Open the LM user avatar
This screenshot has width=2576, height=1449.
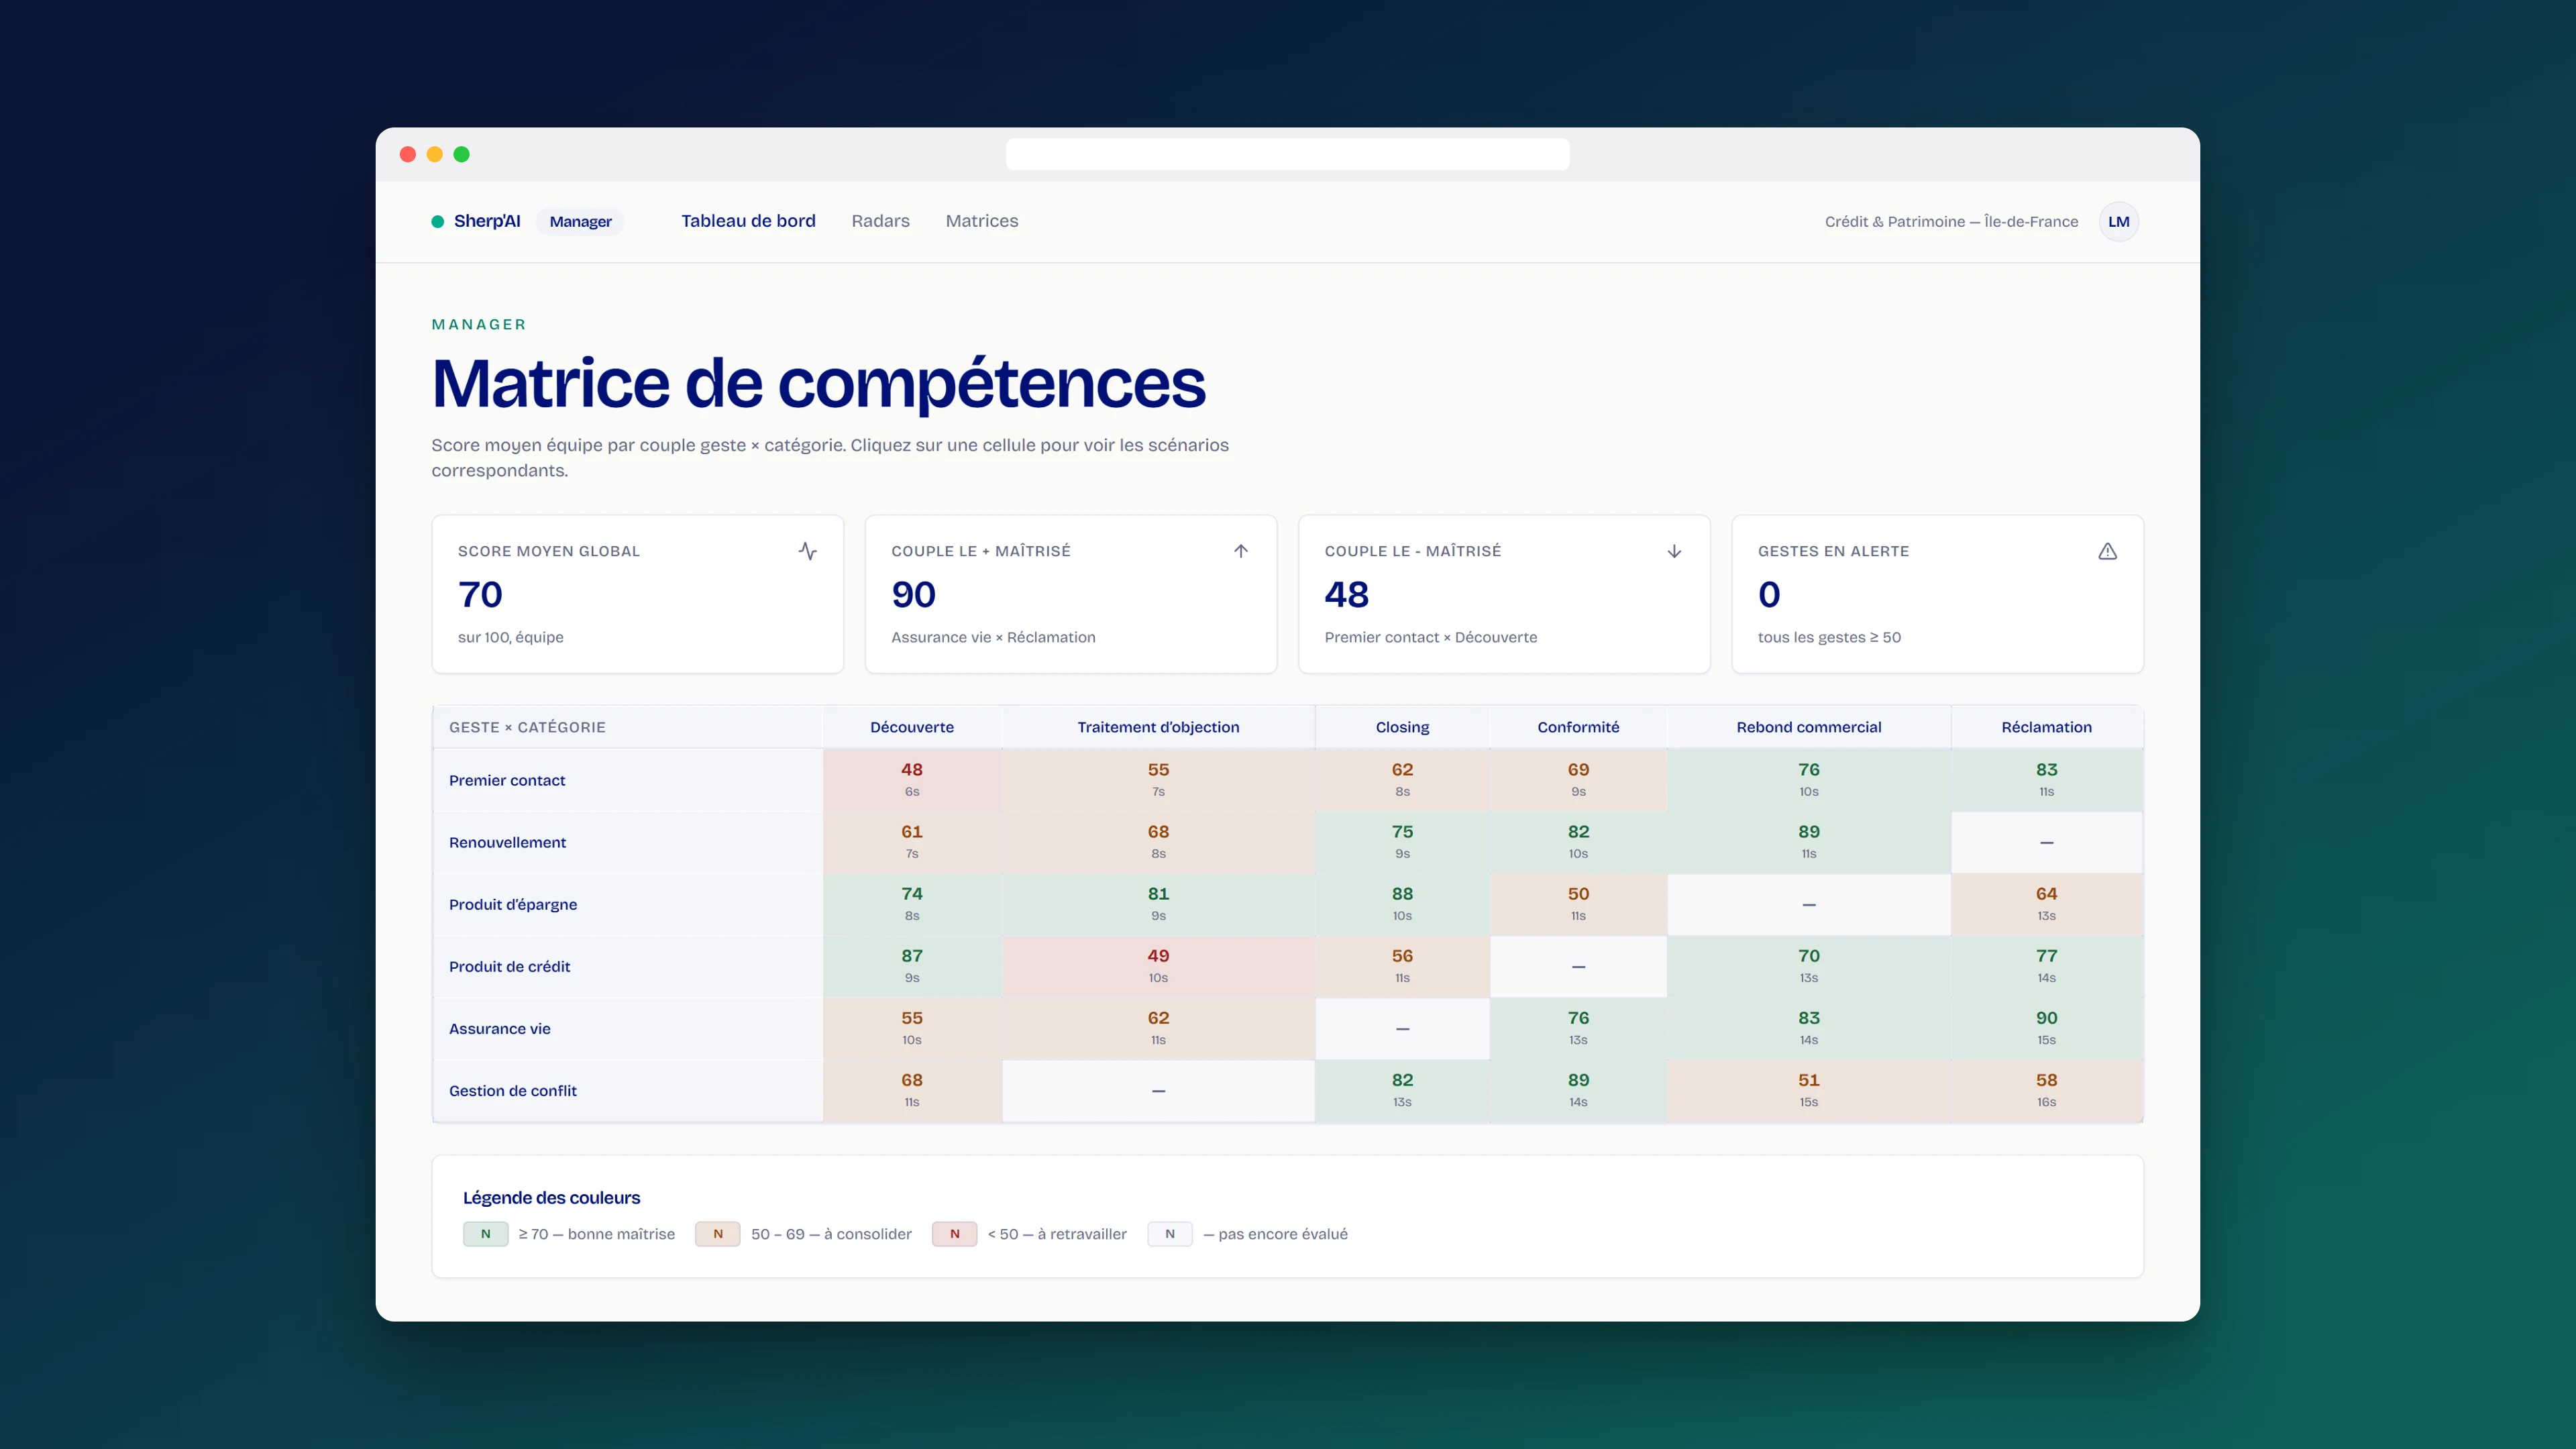pyautogui.click(x=2118, y=221)
